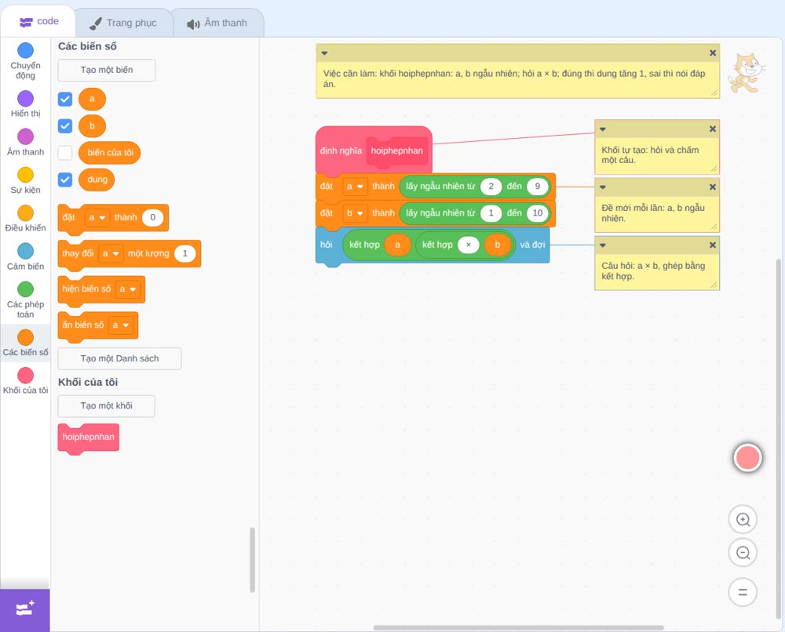This screenshot has height=632, width=785.
Task: Zoom in the workspace
Action: [743, 520]
